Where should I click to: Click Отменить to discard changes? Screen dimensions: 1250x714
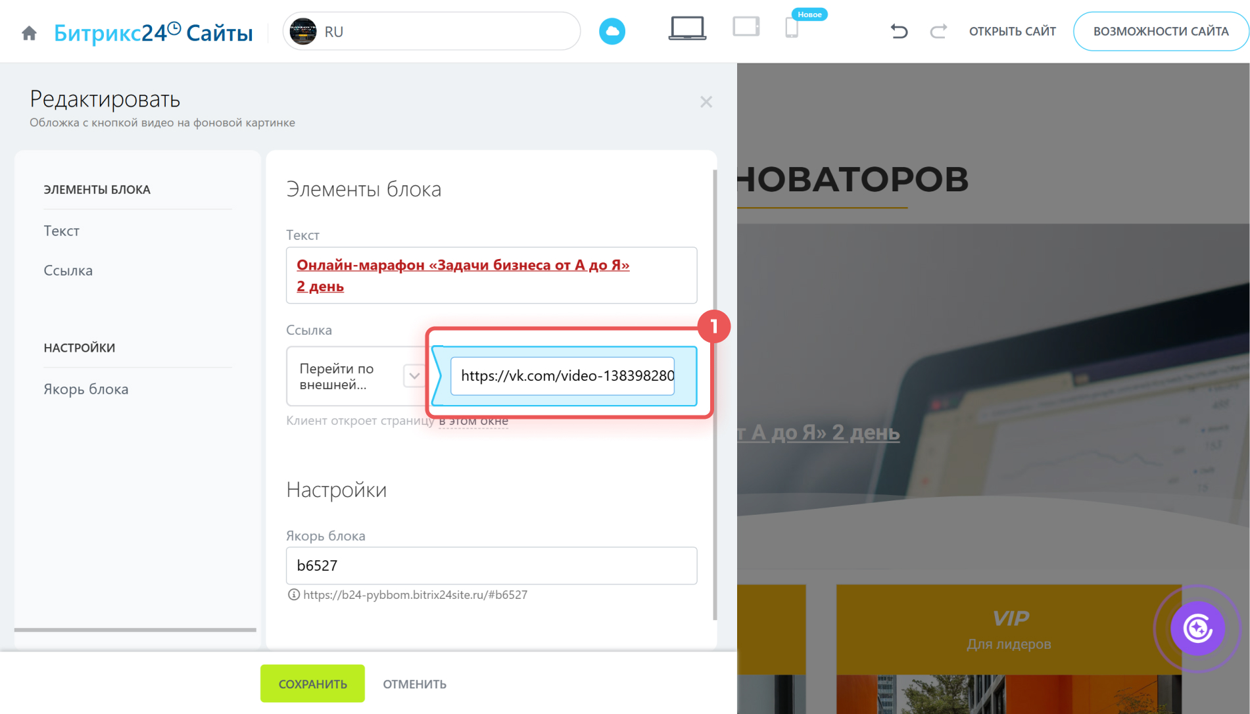414,684
